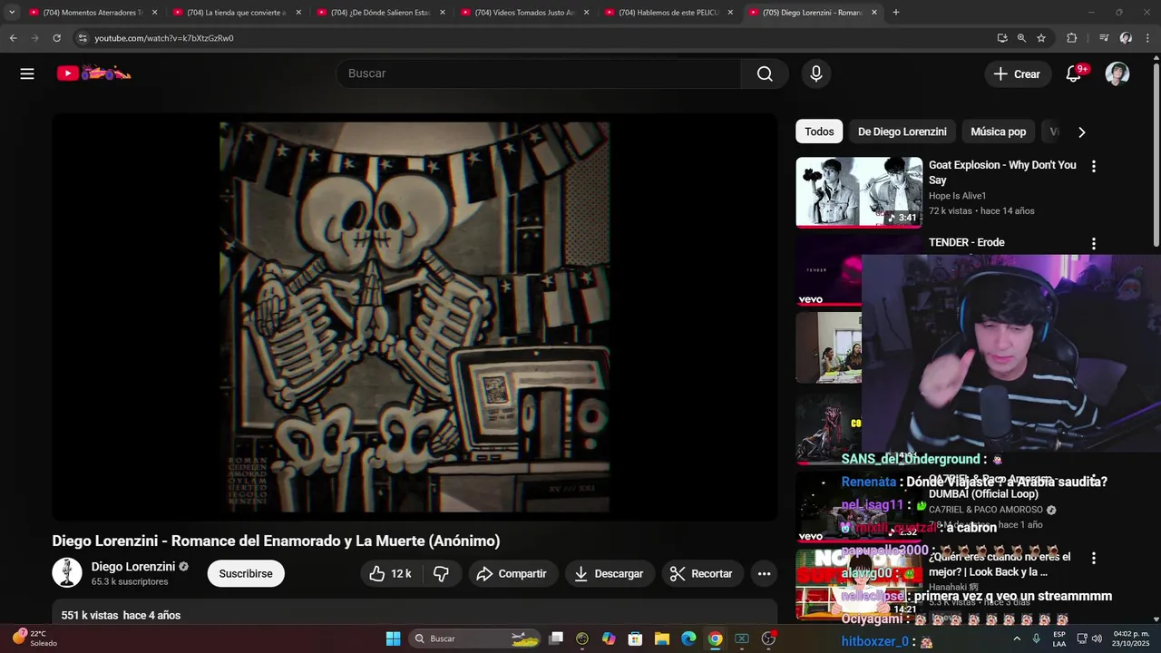1161x653 pixels.
Task: Click the Suscribirse button
Action: click(246, 573)
